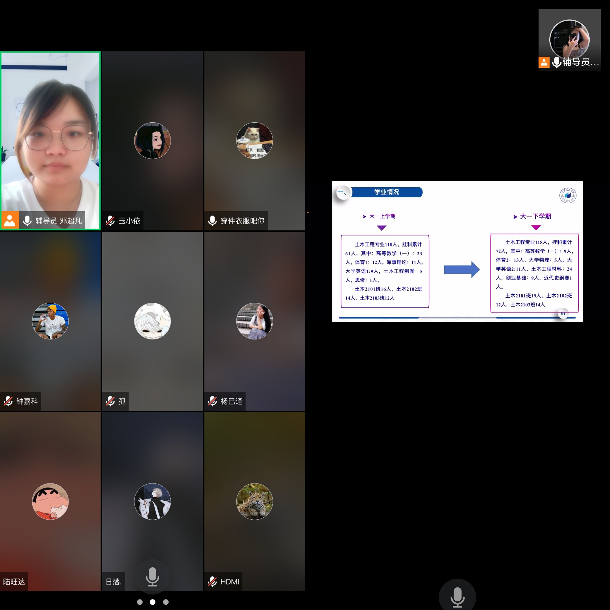Select the middle page indicator dot
Image resolution: width=610 pixels, height=610 pixels.
[152, 602]
